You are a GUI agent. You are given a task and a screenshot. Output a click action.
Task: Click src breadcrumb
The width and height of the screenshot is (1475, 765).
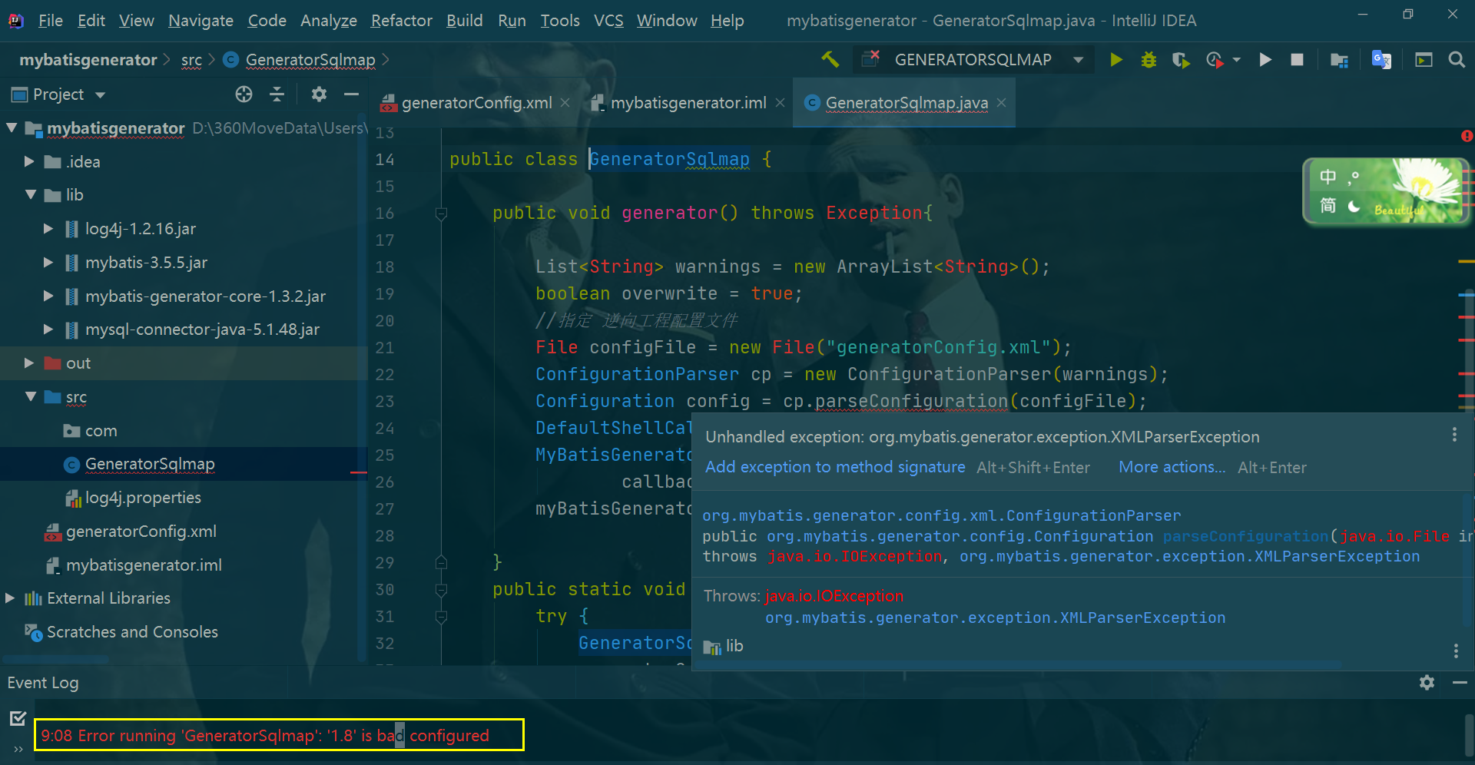pos(191,60)
